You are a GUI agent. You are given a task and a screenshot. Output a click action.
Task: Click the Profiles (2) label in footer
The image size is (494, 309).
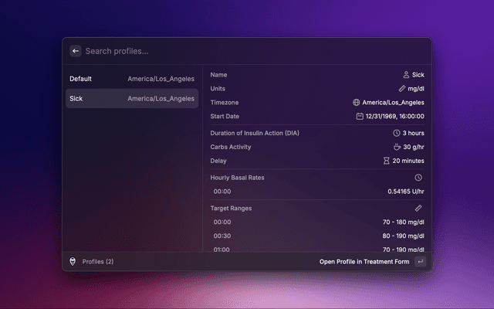point(98,262)
